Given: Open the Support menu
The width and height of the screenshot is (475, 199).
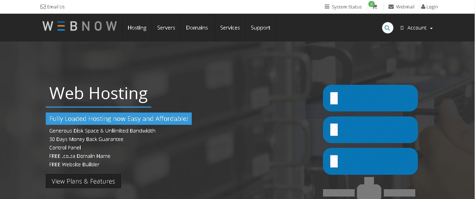Looking at the screenshot, I should click(x=260, y=28).
